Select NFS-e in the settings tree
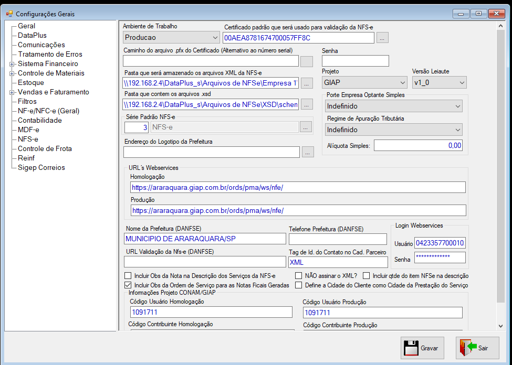Viewport: 512px width, 365px height. pyautogui.click(x=28, y=139)
